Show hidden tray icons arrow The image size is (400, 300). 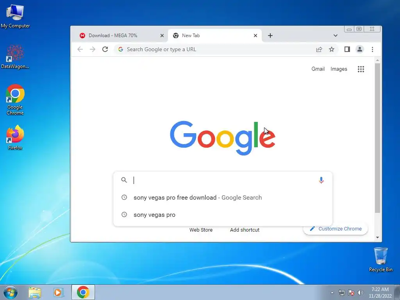[332, 293]
